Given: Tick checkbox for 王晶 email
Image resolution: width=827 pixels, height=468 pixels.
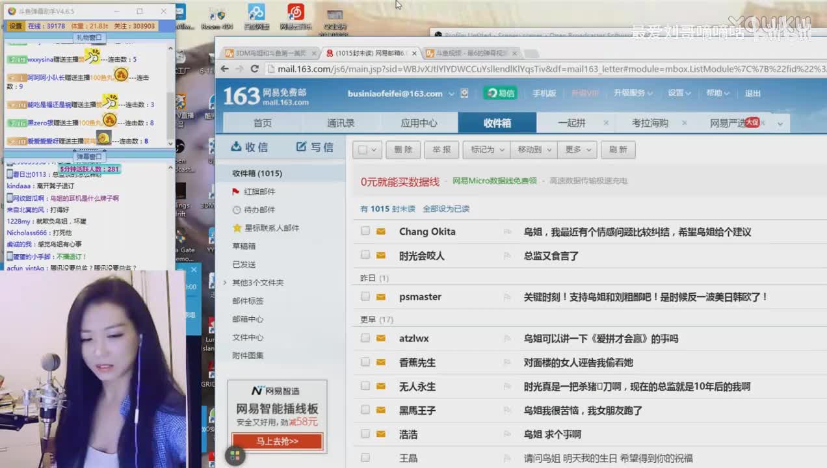Looking at the screenshot, I should tap(365, 458).
